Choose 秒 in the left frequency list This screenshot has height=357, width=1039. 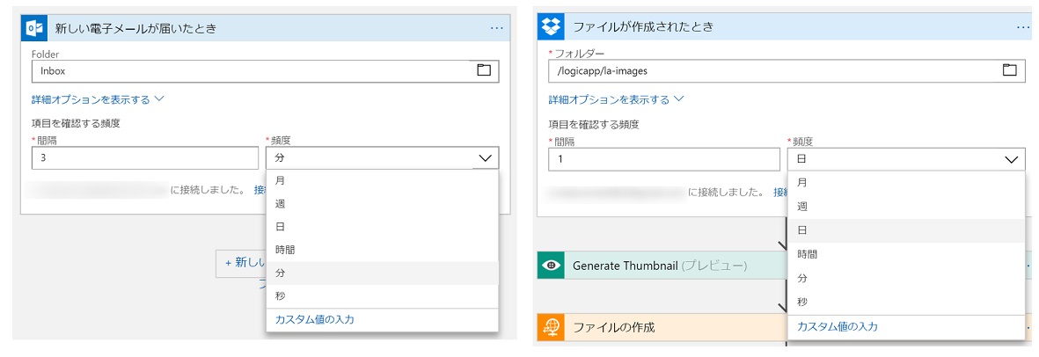[x=281, y=295]
